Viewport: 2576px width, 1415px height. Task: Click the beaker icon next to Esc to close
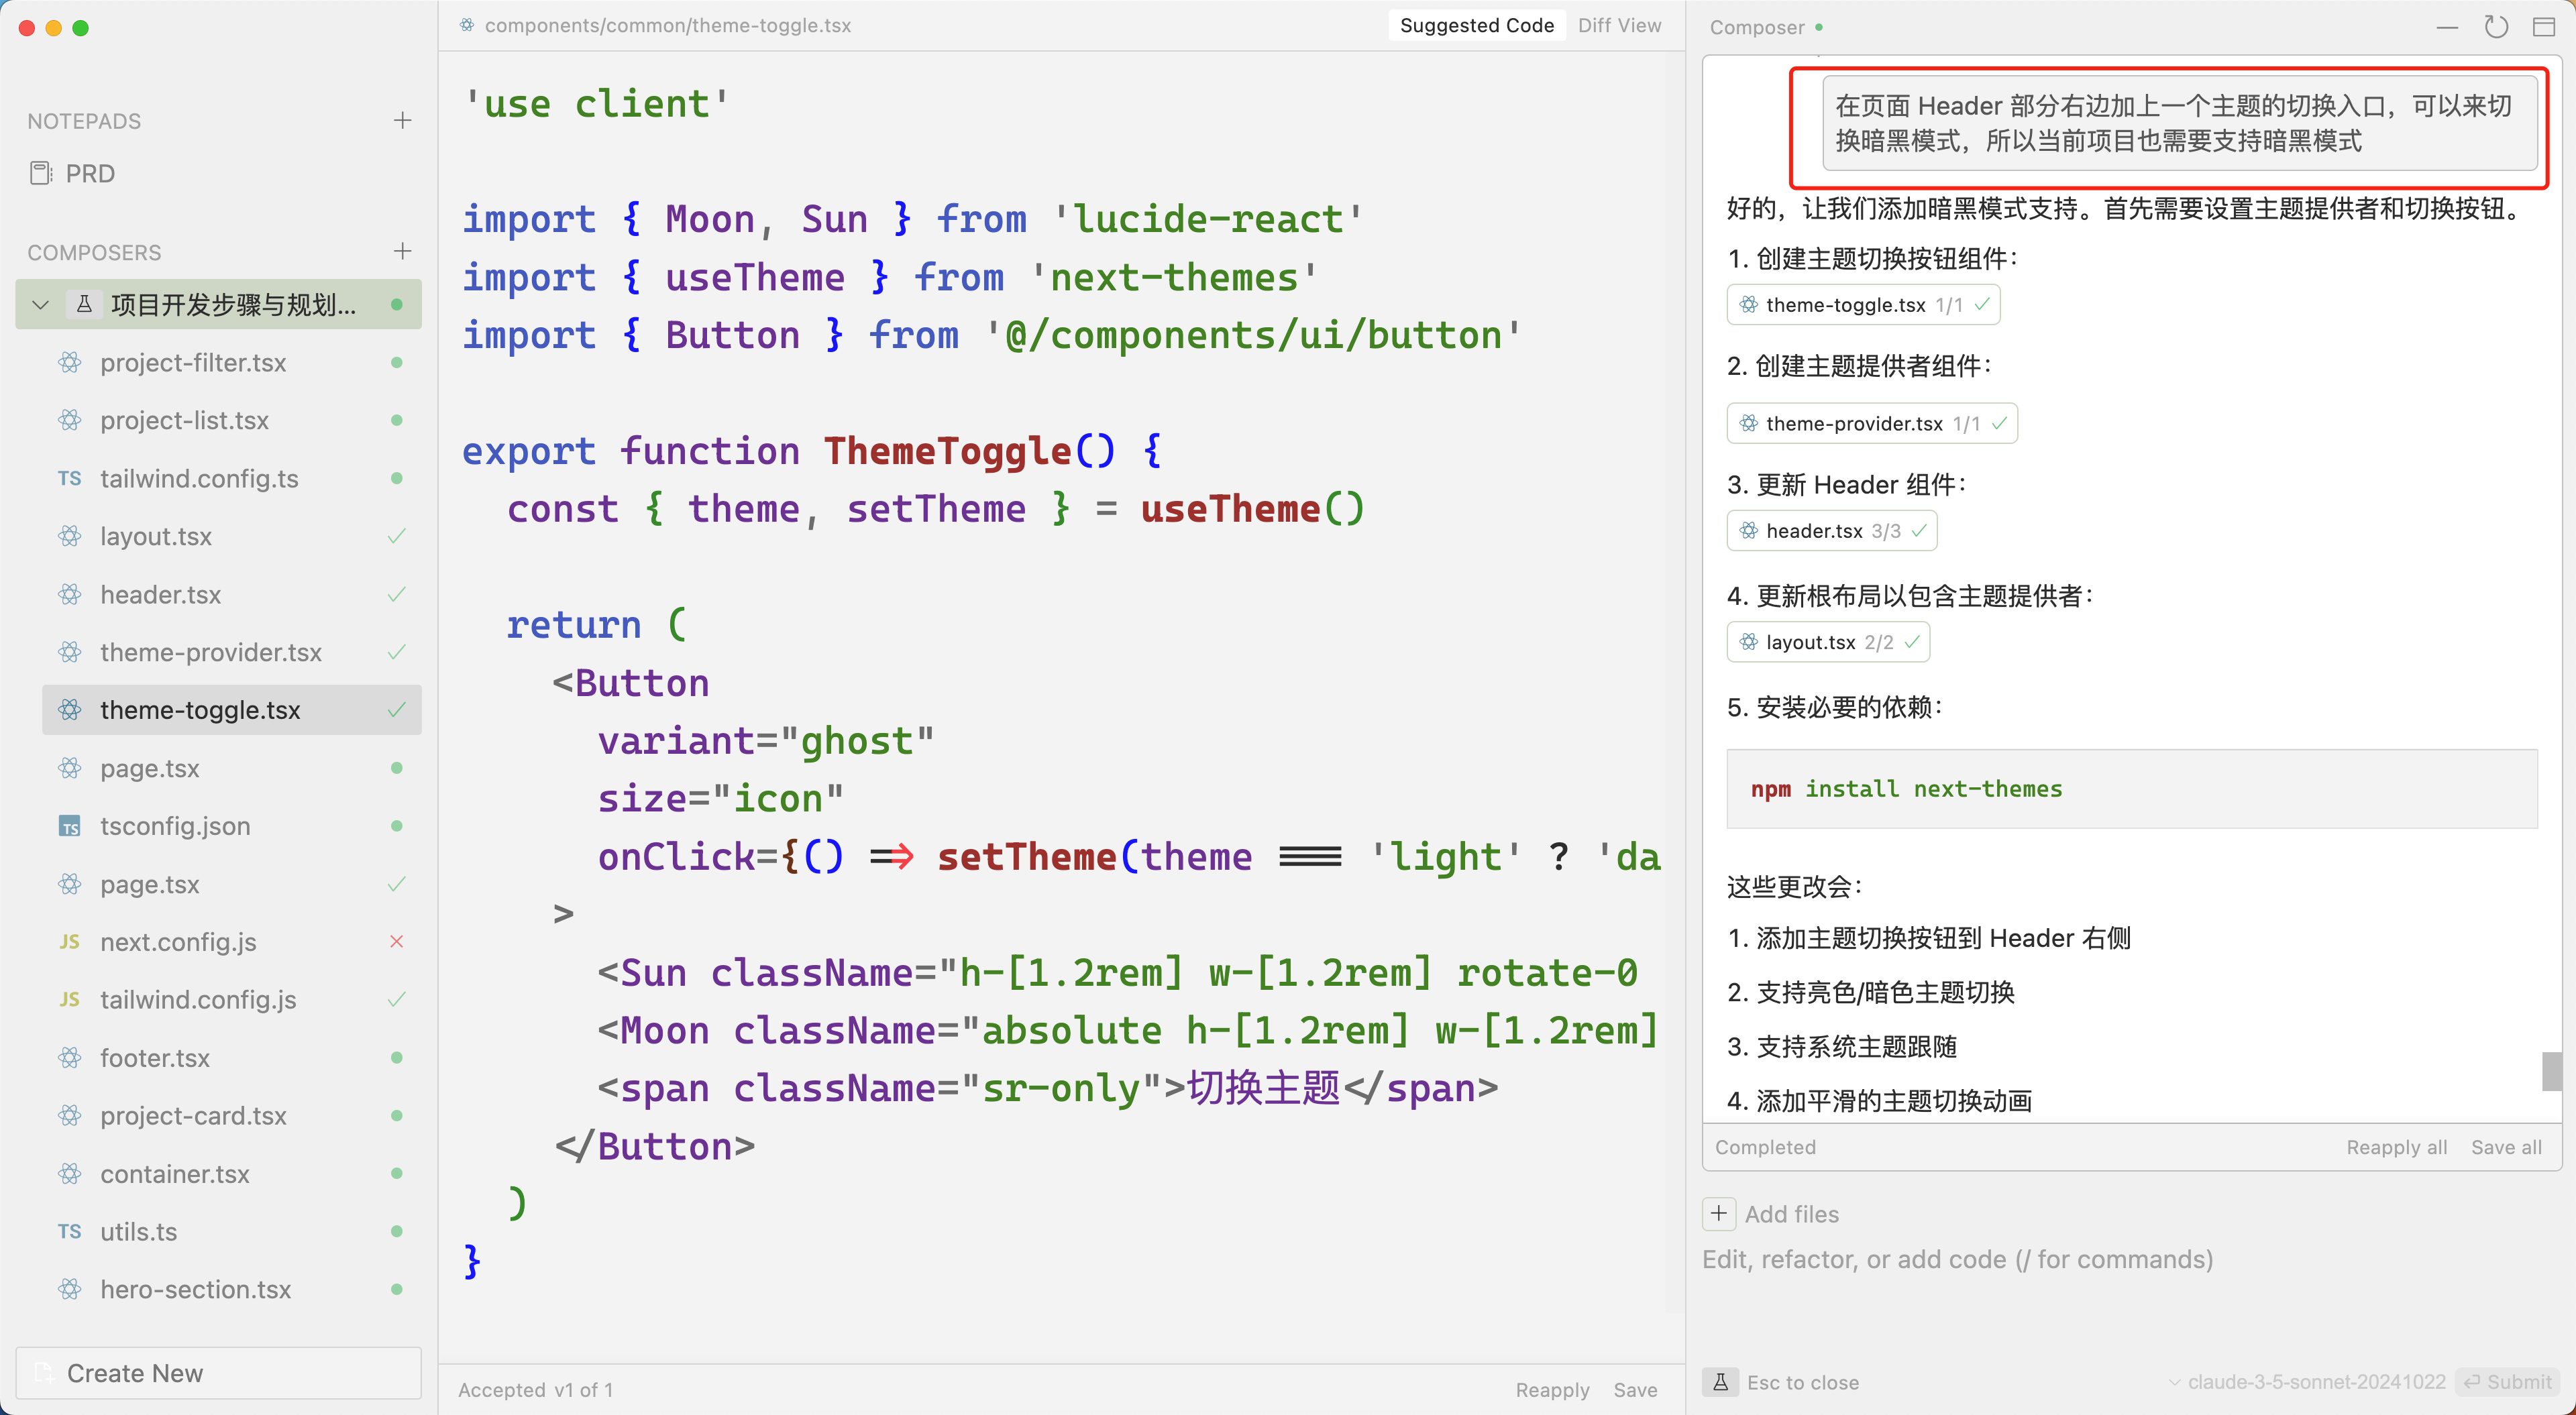(1720, 1382)
